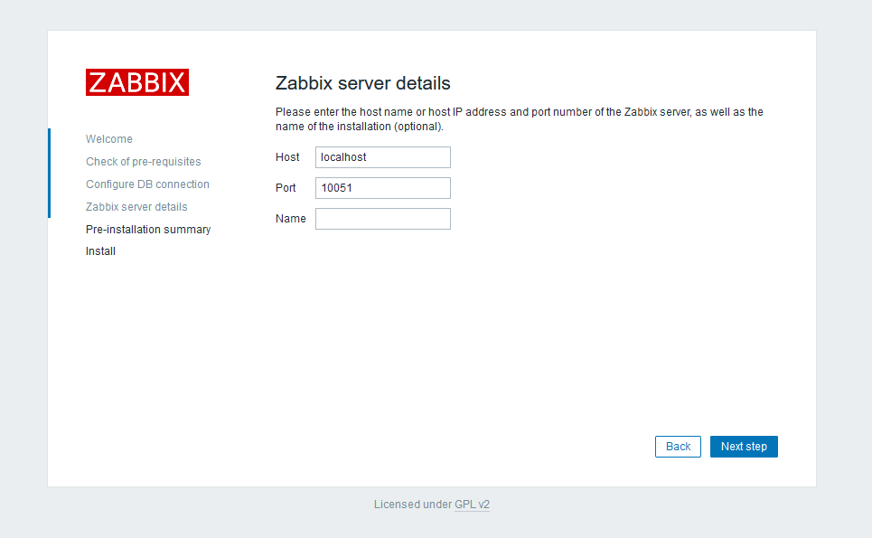Open the GPL v2 license link
Viewport: 872px width, 538px height.
[472, 505]
